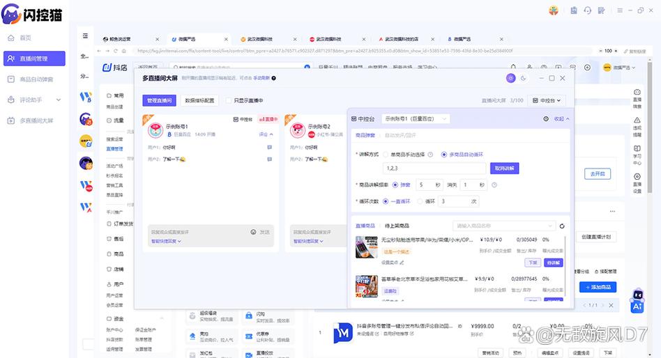Image resolution: width=661 pixels, height=358 pixels.
Task: Switch to the 商品弹窗 tab
Action: pos(365,136)
